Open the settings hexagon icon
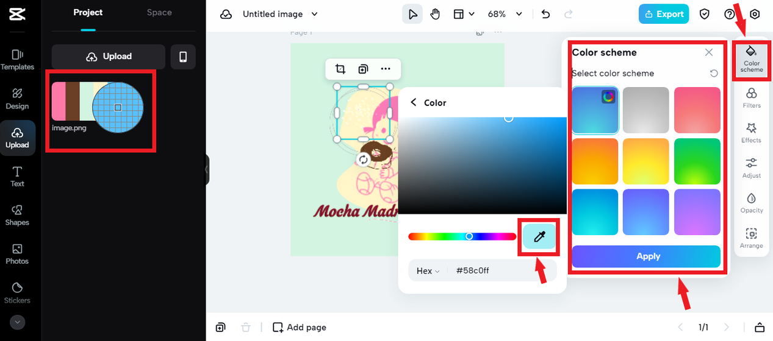This screenshot has width=773, height=341. coord(755,14)
